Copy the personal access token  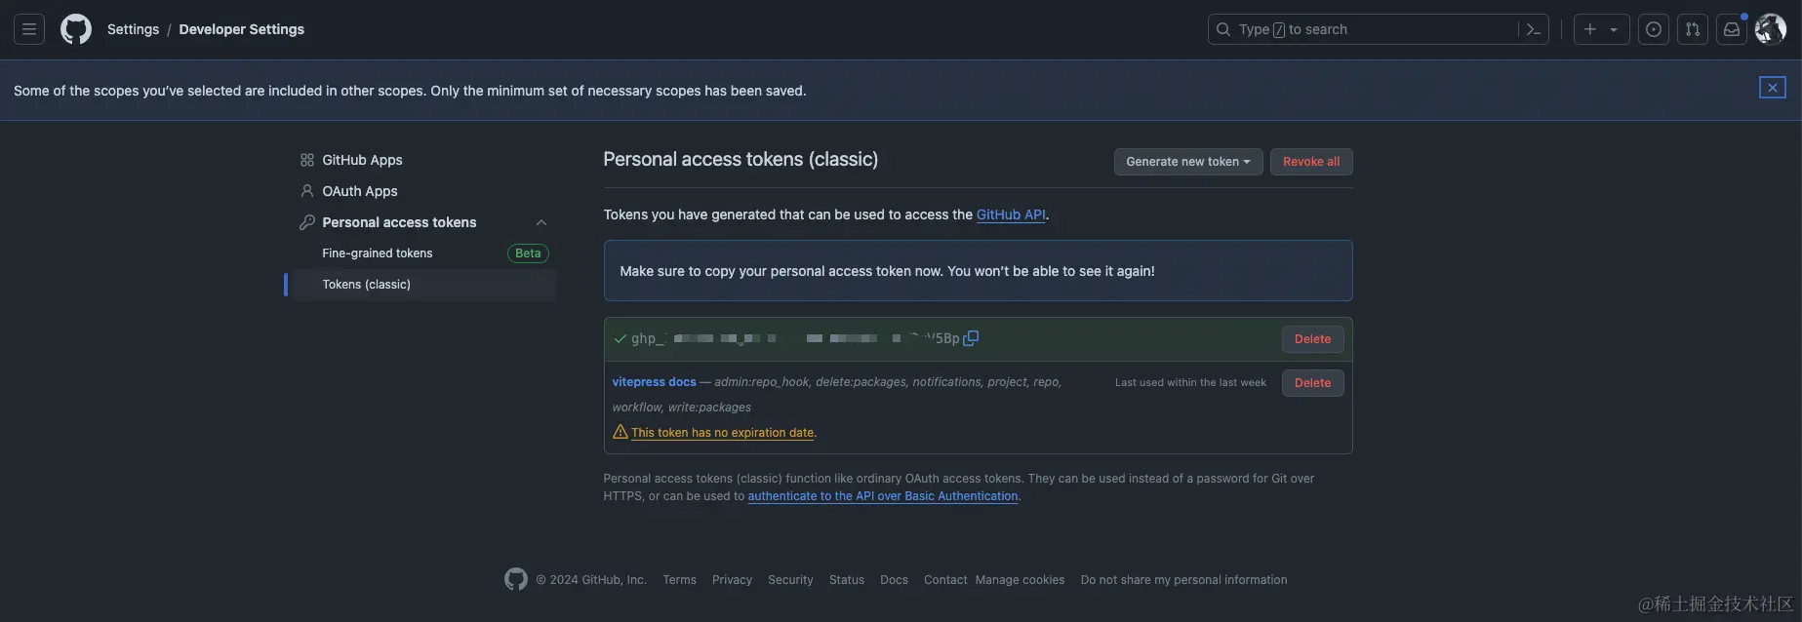(x=971, y=338)
